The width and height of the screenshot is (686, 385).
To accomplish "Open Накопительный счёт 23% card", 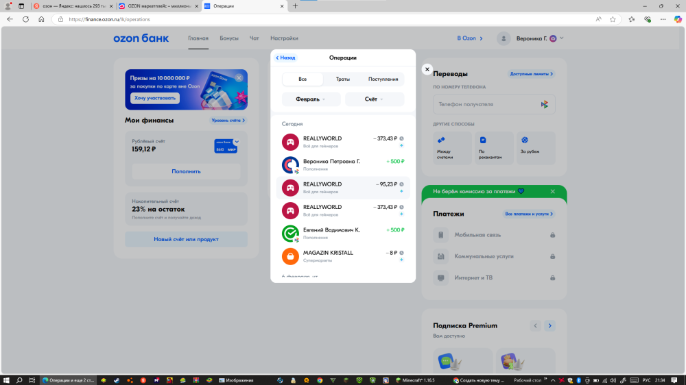I will tap(186, 209).
